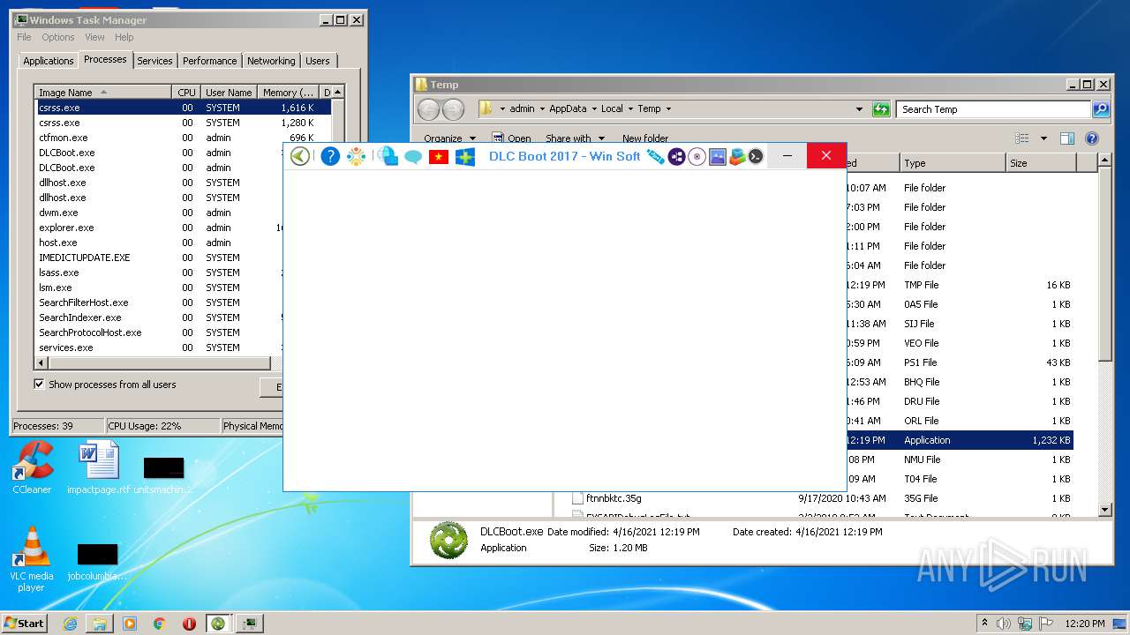This screenshot has width=1130, height=635.
Task: Click refresh button in Temp address bar
Action: (881, 109)
